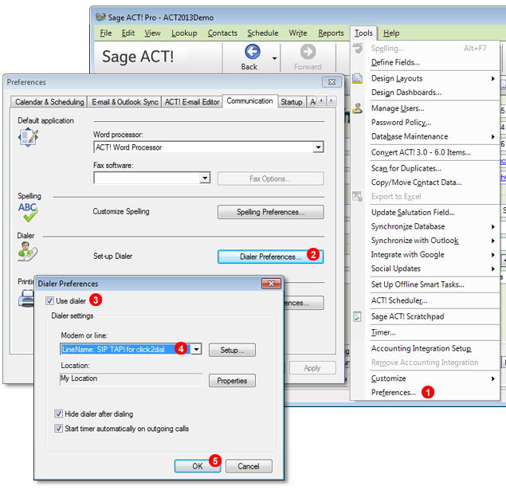
Task: Click the Default application icon
Action: (x=29, y=137)
